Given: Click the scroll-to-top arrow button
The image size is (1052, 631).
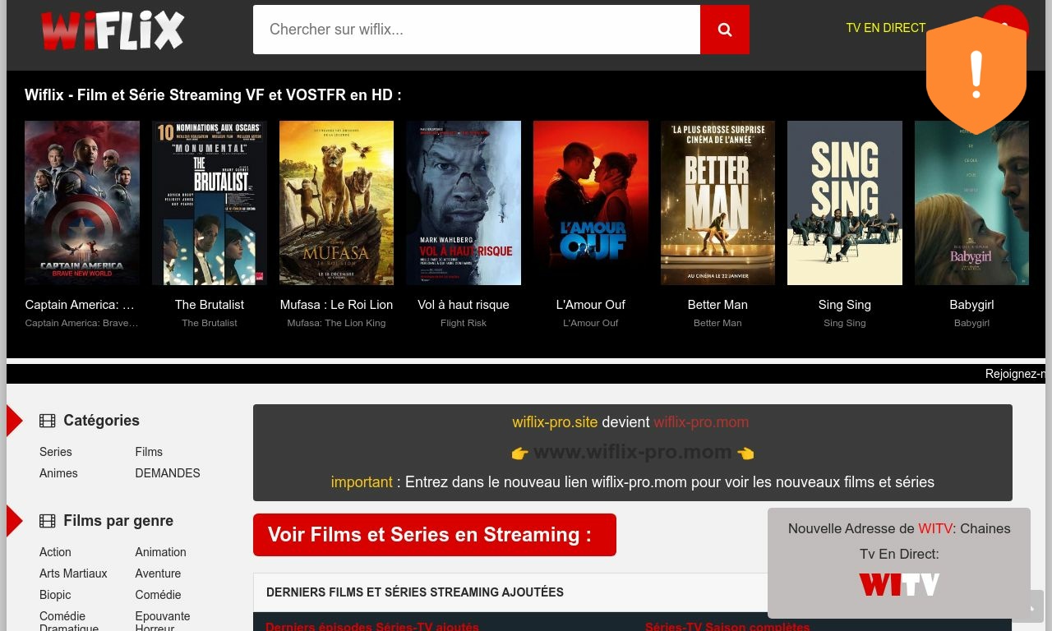Looking at the screenshot, I should click(1031, 607).
